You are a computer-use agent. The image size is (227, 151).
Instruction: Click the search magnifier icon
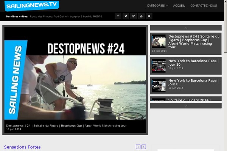pyautogui.click(x=149, y=16)
